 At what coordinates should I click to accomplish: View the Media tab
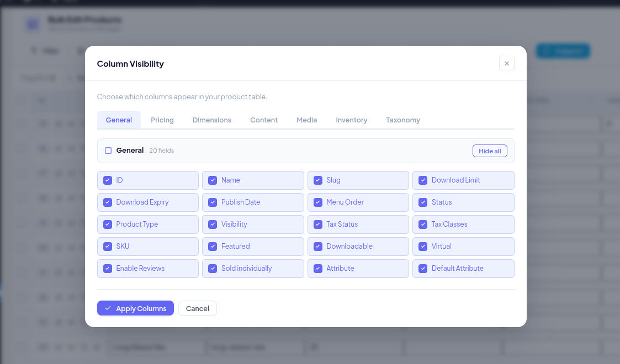click(306, 120)
